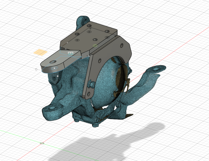Select the middle hole on the side plate

click(x=100, y=61)
